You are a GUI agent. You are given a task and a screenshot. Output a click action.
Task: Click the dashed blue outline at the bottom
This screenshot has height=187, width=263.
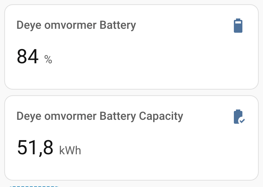[x=34, y=186]
